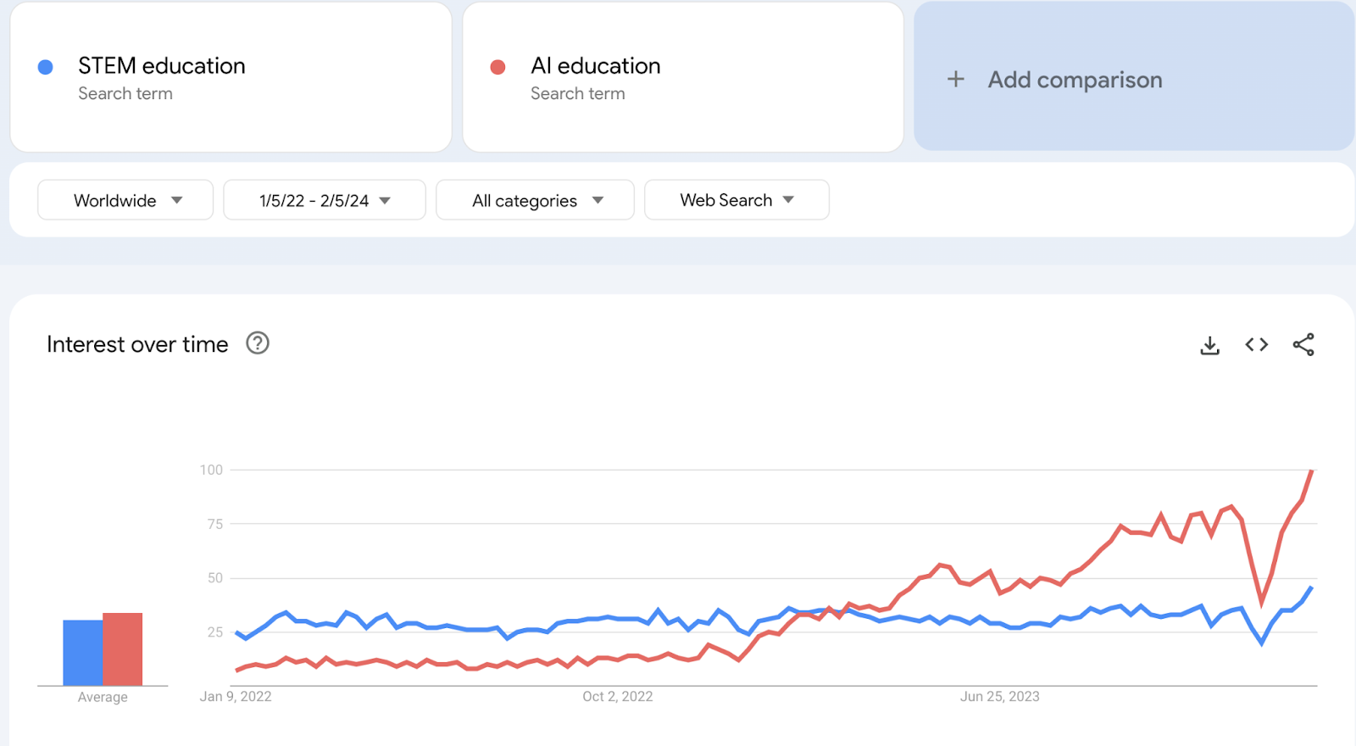Click the Add comparison button
This screenshot has height=746, width=1356.
(1134, 76)
